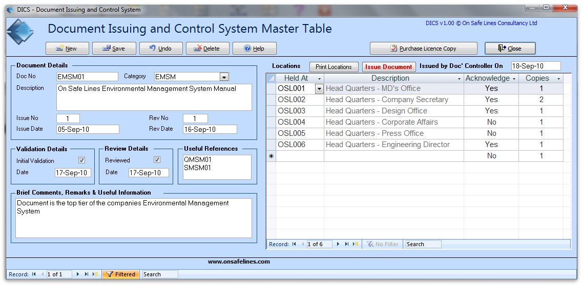
Task: Click the Print Locations button
Action: (334, 67)
